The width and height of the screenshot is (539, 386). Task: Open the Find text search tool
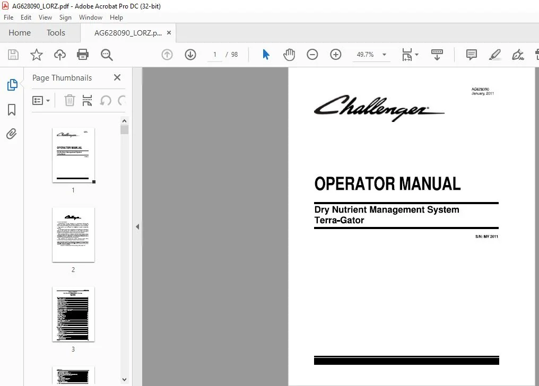coord(107,55)
